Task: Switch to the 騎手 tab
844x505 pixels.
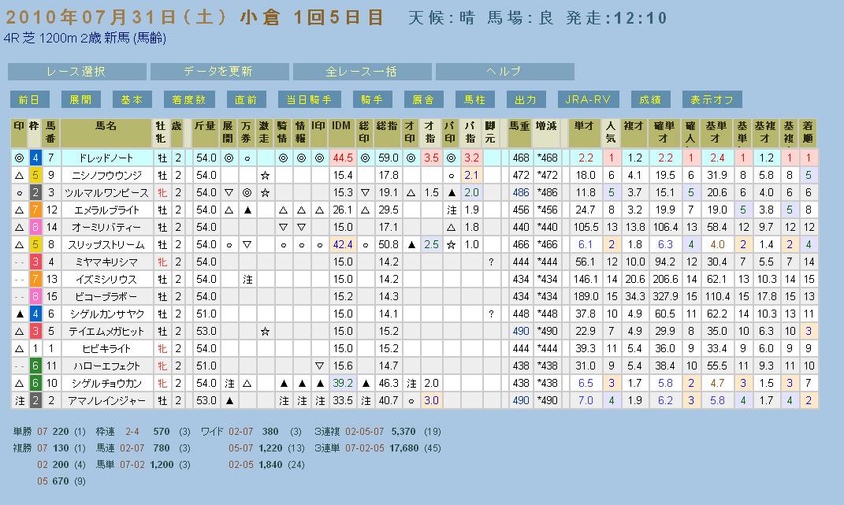Action: click(373, 99)
